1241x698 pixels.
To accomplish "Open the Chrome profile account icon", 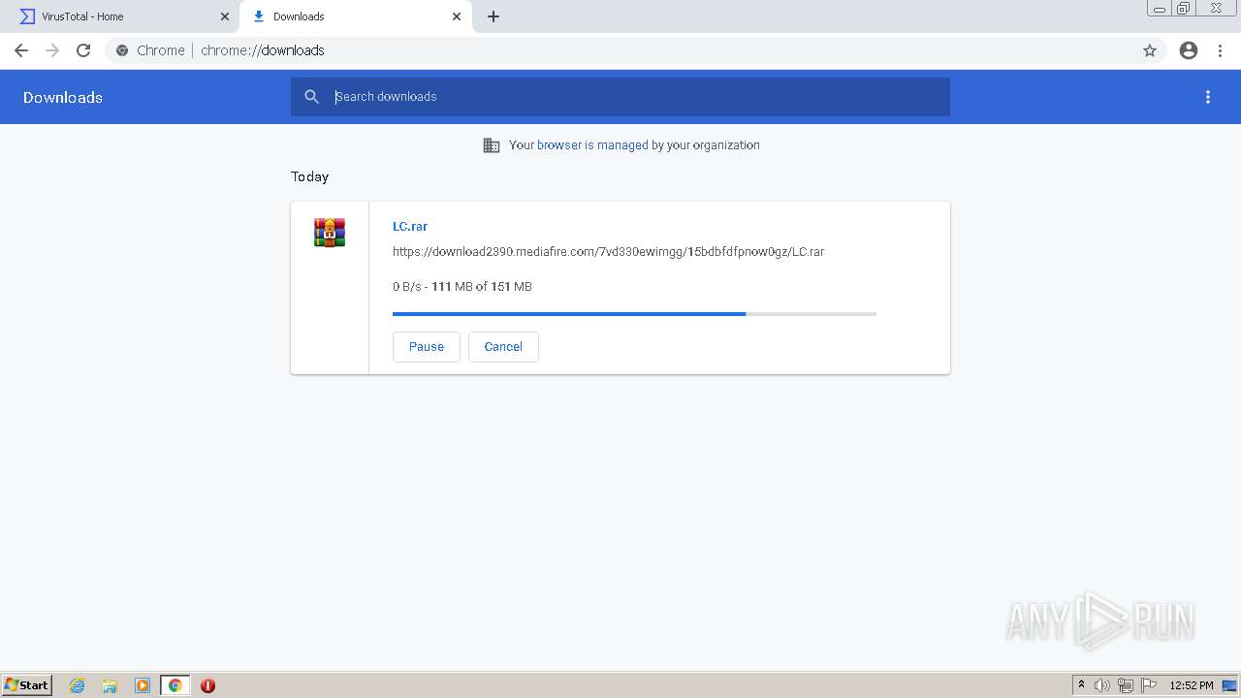I will (1189, 50).
